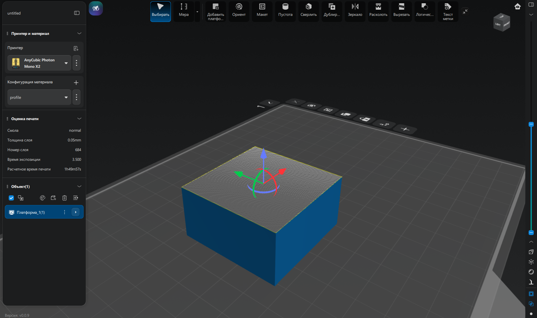The image size is (537, 318).
Task: Open the profile material dropdown
Action: [39, 97]
